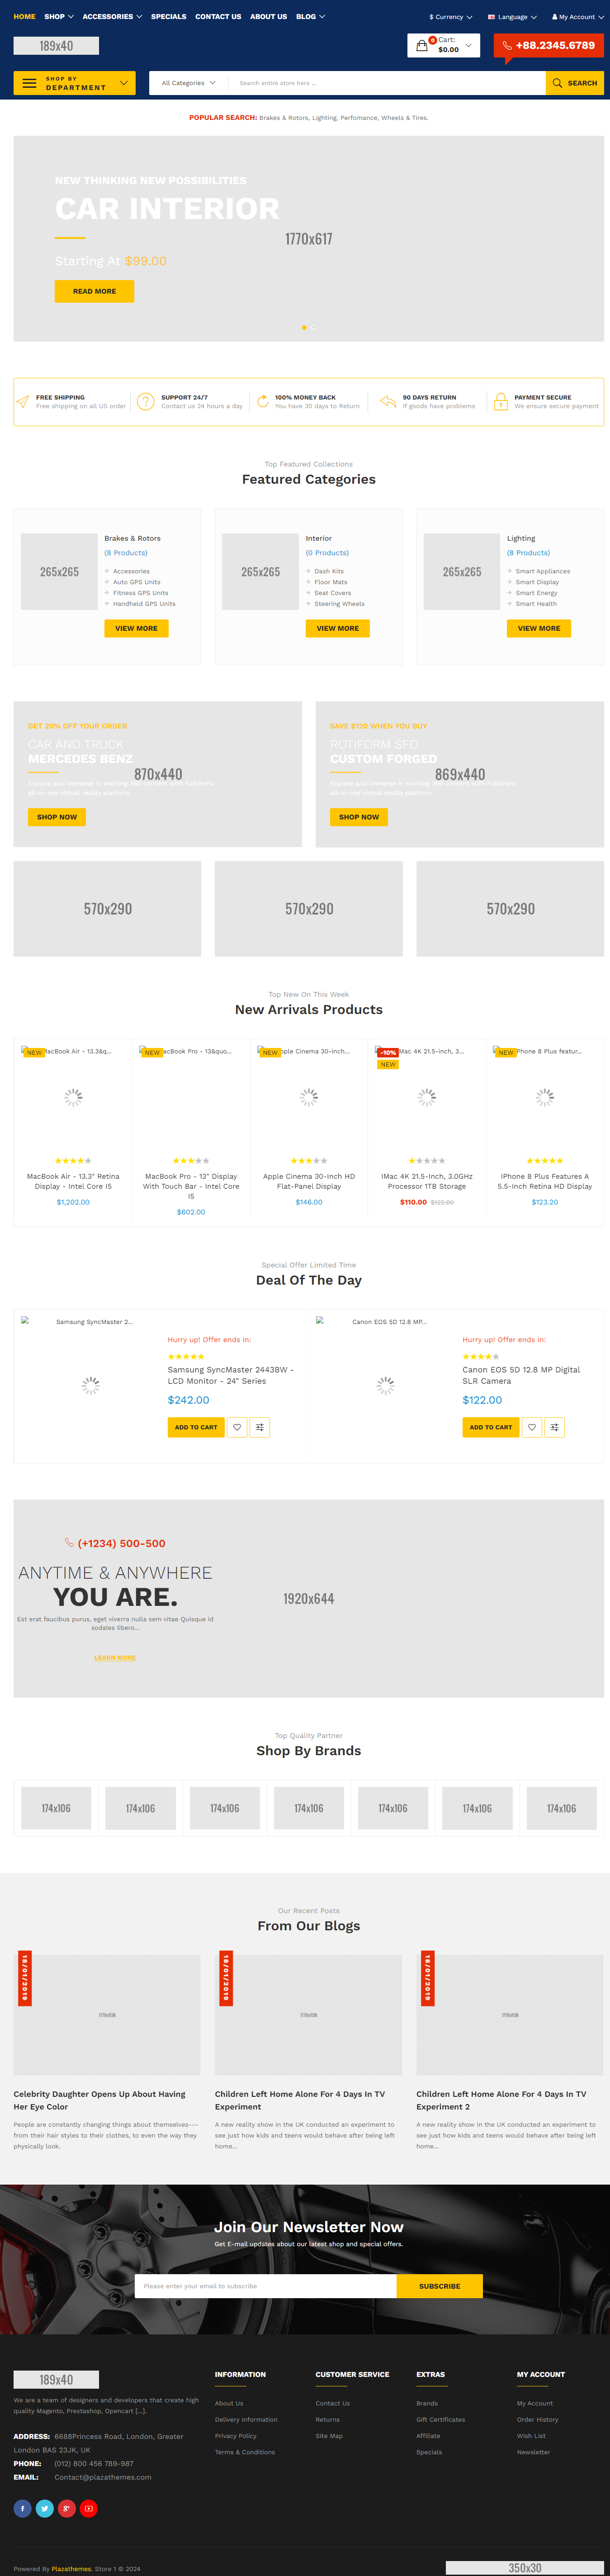Image resolution: width=610 pixels, height=2576 pixels.
Task: Add Canon EOS 5D to cart
Action: 490,1427
